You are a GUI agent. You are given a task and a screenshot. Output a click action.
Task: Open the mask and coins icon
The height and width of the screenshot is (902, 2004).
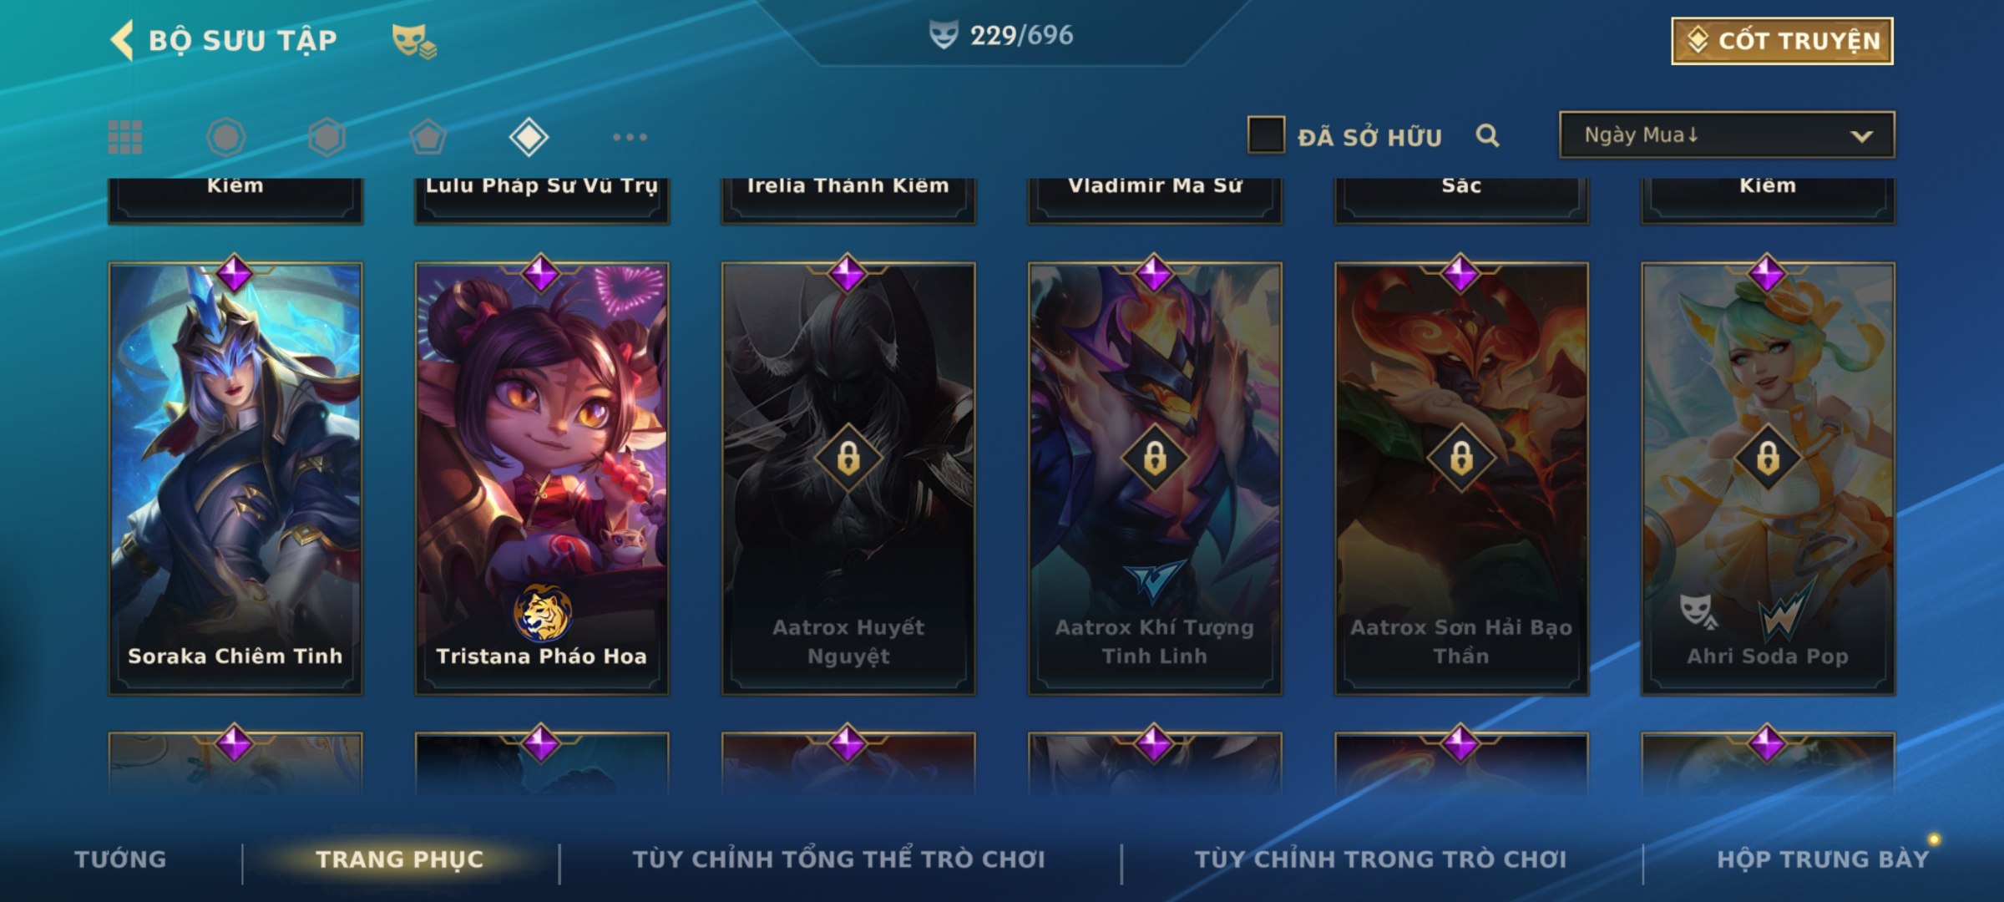click(414, 40)
